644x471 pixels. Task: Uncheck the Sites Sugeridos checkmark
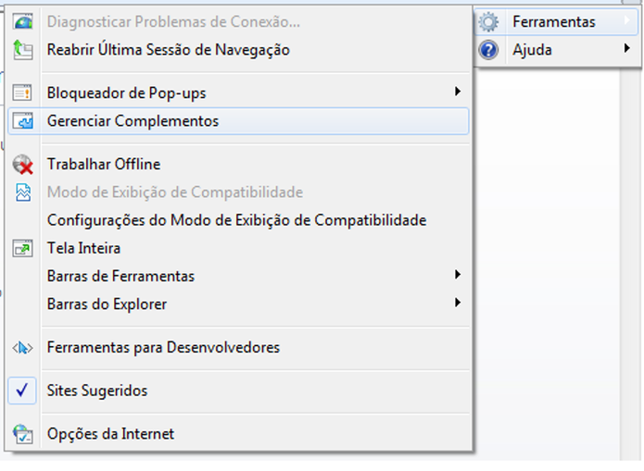pyautogui.click(x=22, y=390)
